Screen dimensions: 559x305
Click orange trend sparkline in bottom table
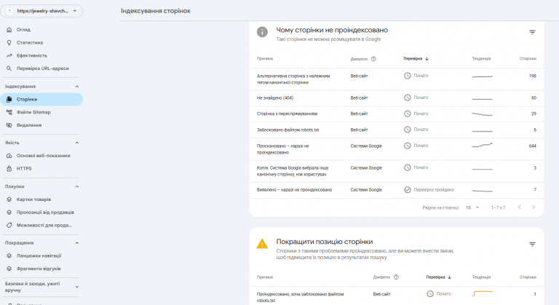tap(483, 293)
